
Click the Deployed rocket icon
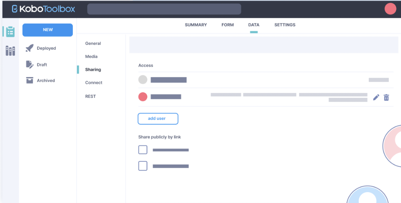point(30,48)
